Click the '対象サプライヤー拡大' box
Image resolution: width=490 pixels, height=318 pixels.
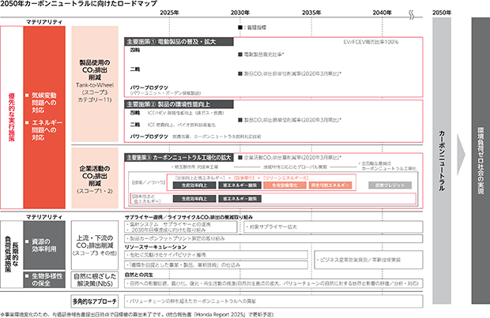point(334,227)
